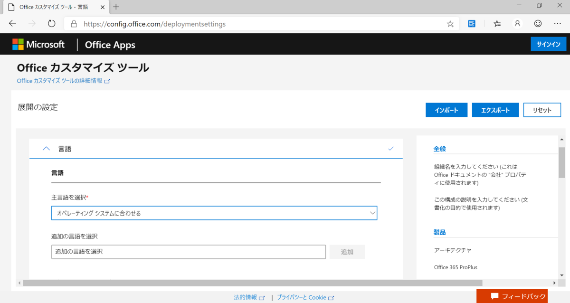
Task: Click the browser forward arrow
Action: point(32,23)
